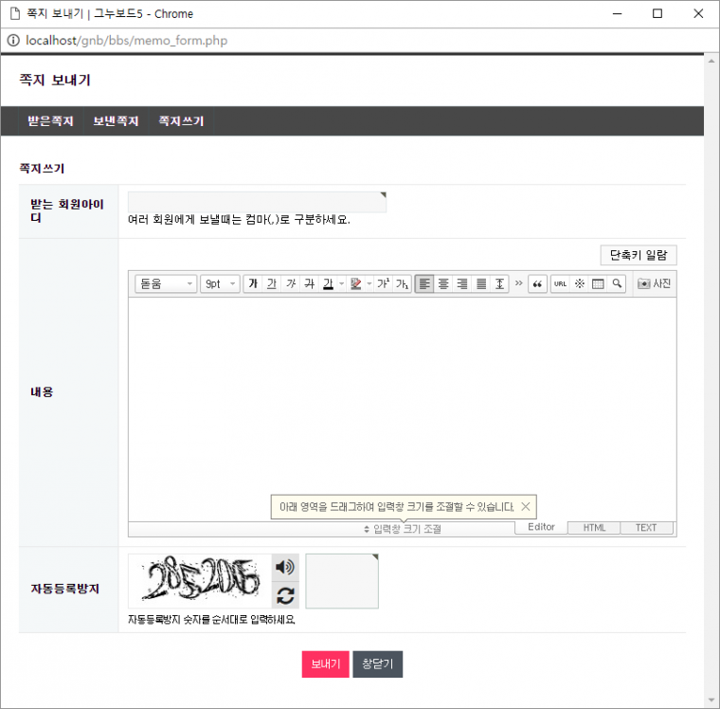This screenshot has height=709, width=720.
Task: Click inside the message content editor
Action: coord(403,409)
